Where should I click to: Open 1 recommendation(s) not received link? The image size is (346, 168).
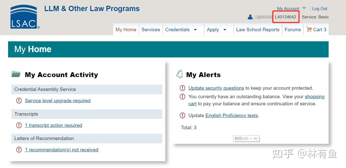click(x=61, y=150)
